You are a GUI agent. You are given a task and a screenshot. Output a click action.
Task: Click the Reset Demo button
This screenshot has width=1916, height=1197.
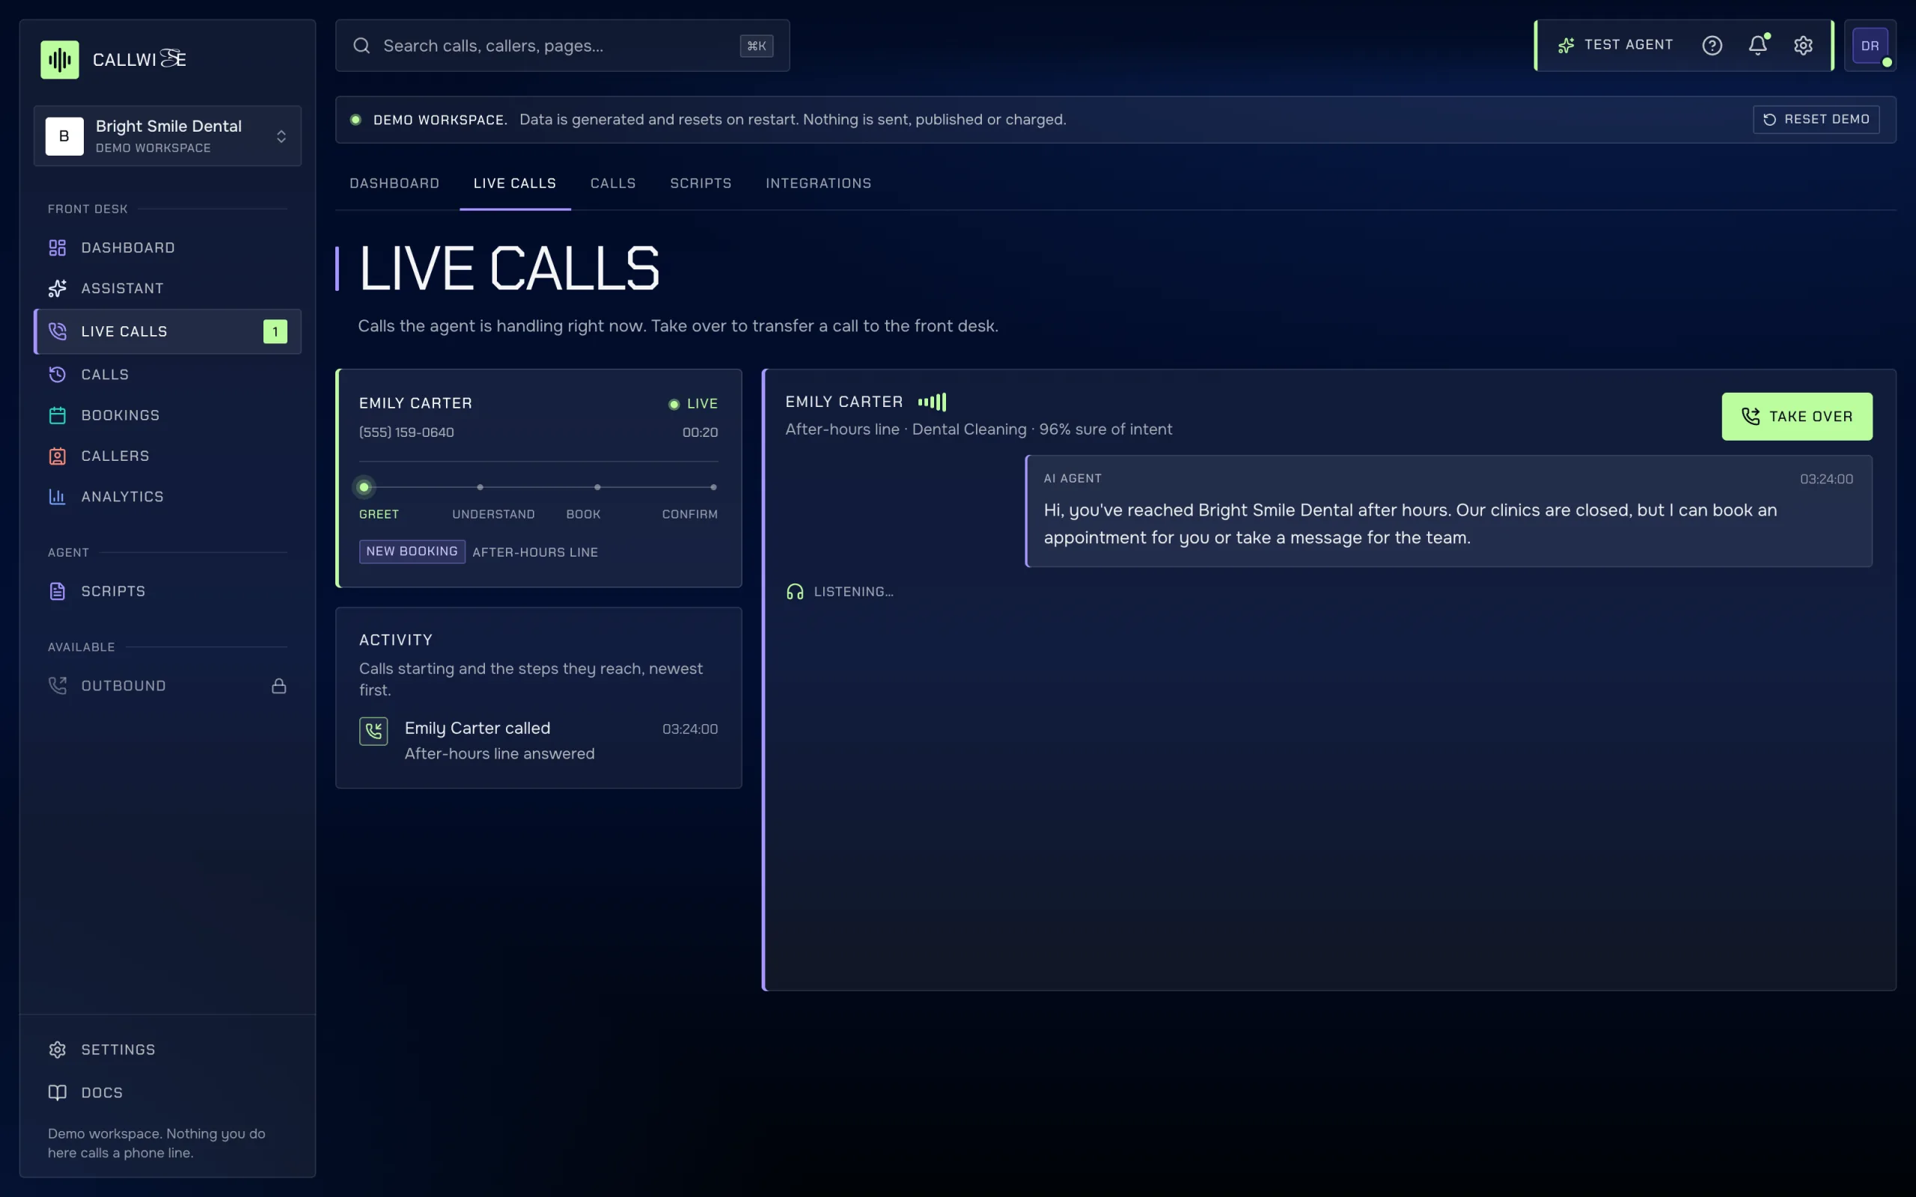pos(1816,120)
